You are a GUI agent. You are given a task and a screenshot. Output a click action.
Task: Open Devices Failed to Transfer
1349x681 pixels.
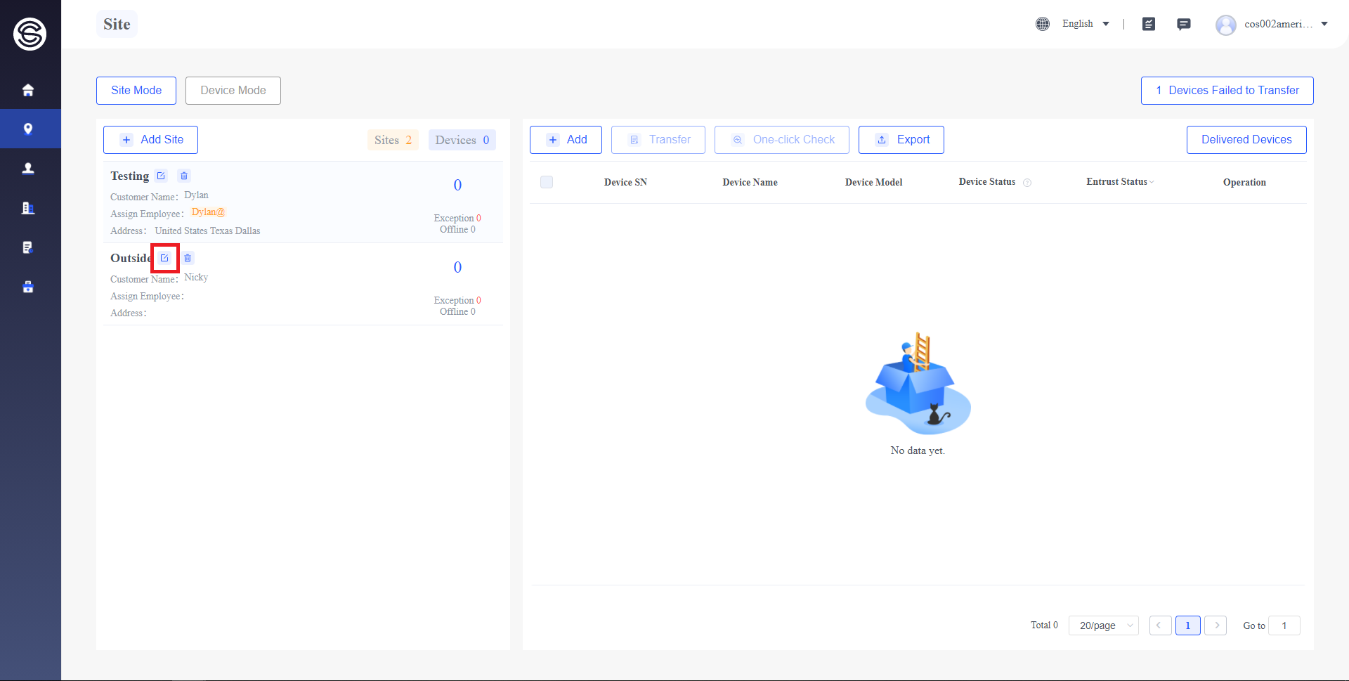coord(1227,91)
